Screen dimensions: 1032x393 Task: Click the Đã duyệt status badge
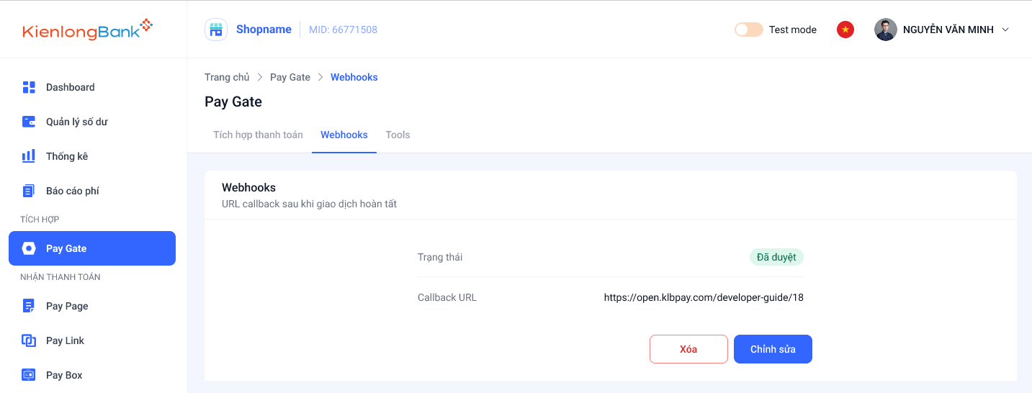776,257
